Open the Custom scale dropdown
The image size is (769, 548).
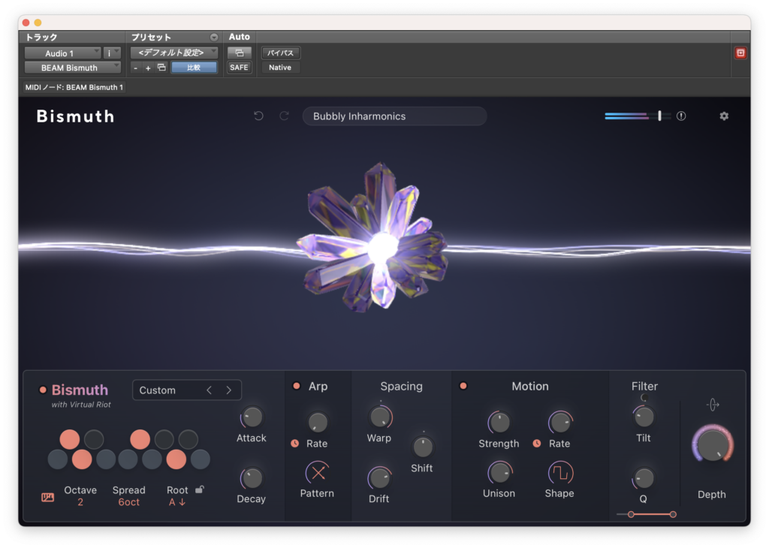187,390
